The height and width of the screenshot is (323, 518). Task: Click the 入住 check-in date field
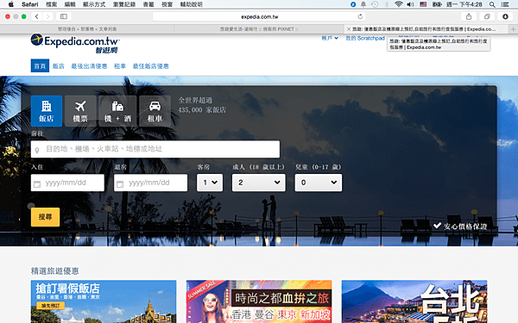pos(67,183)
